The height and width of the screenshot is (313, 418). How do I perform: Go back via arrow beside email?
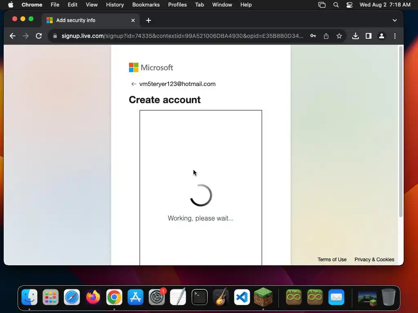pyautogui.click(x=133, y=84)
